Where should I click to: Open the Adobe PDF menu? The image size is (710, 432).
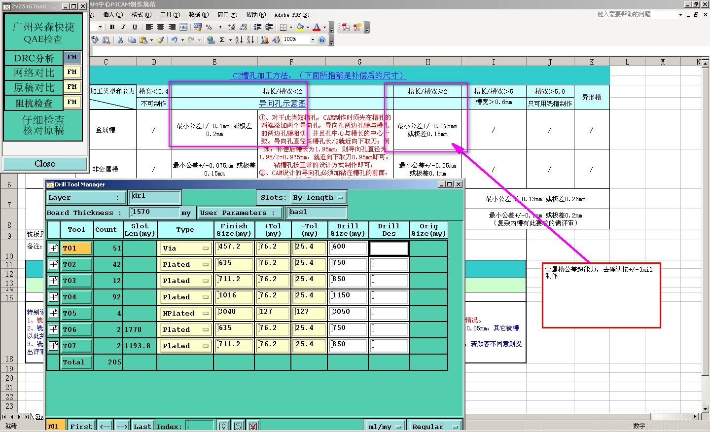[x=291, y=15]
